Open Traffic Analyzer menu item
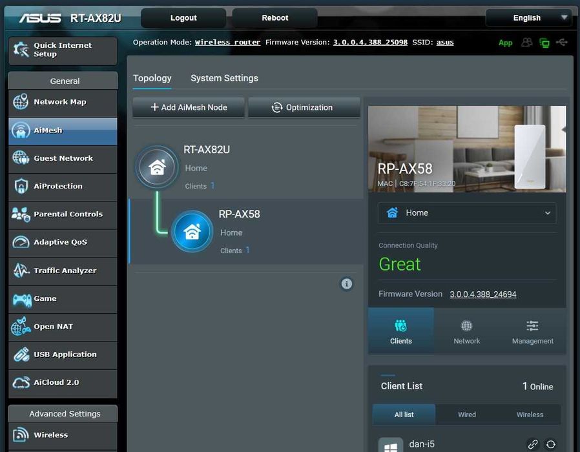 tap(63, 271)
